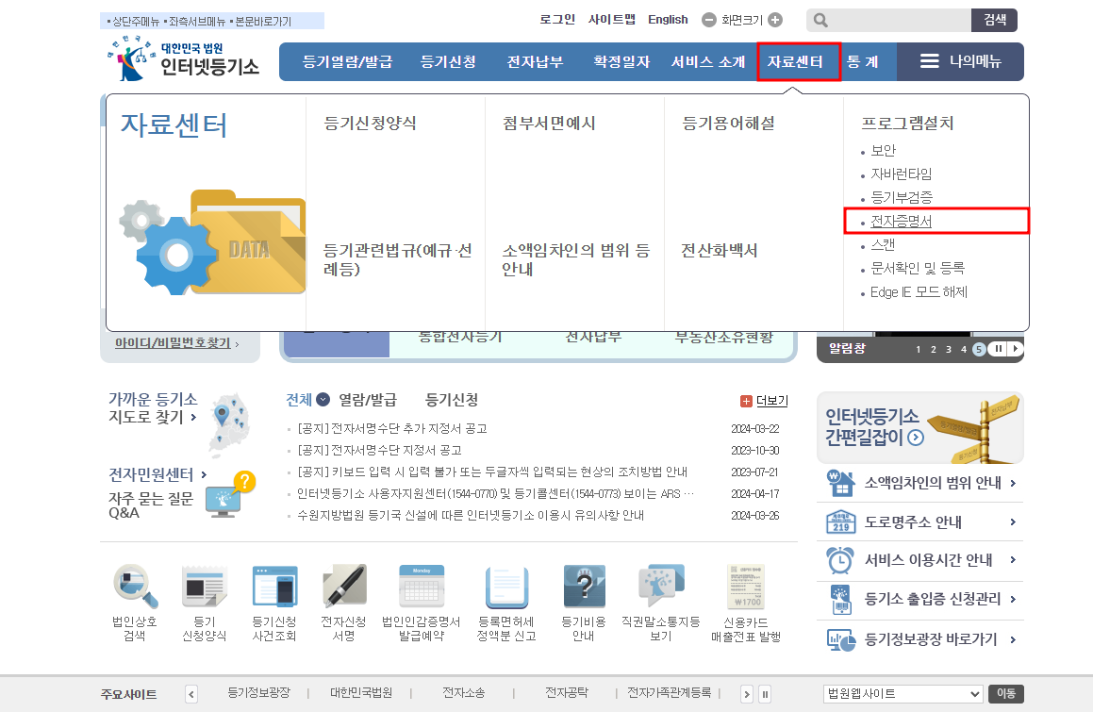The image size is (1093, 712).
Task: Open the 신용카드 매출전표 발행 receipt icon
Action: (x=746, y=586)
